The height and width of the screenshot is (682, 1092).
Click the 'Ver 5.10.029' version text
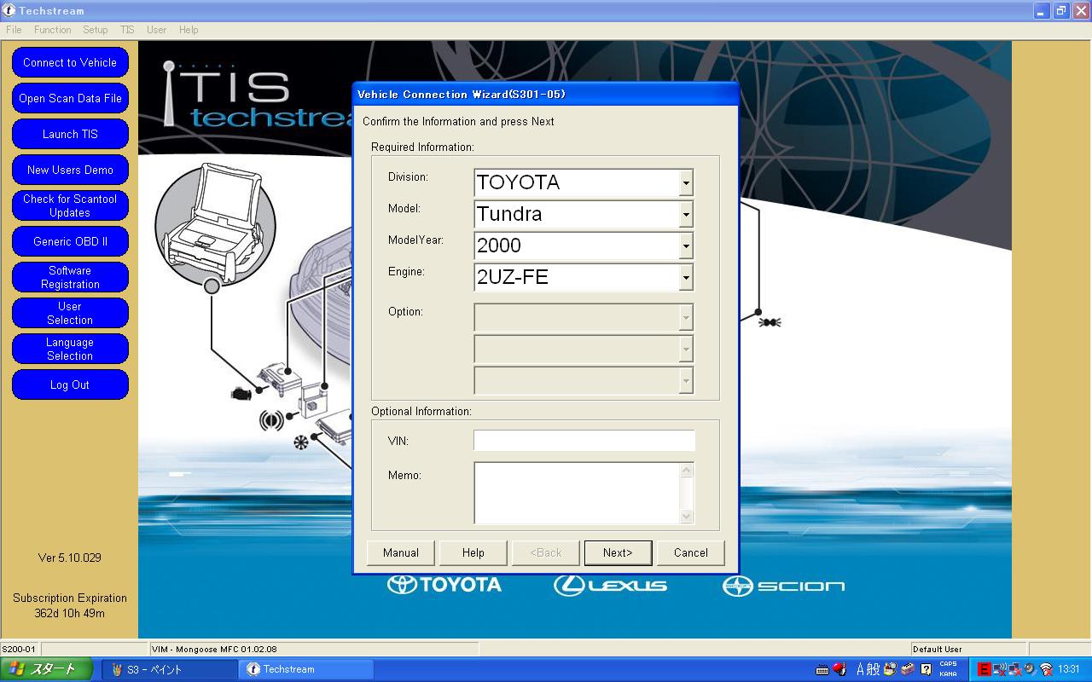point(70,558)
